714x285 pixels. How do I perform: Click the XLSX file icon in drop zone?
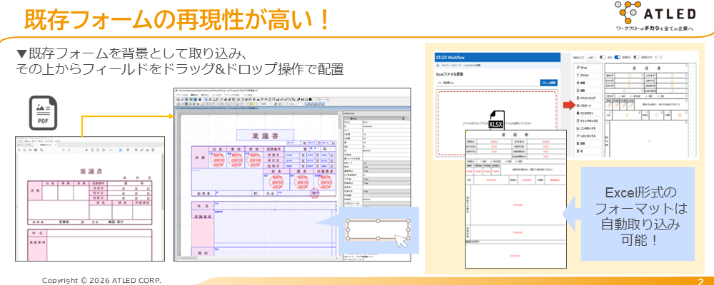(x=496, y=120)
